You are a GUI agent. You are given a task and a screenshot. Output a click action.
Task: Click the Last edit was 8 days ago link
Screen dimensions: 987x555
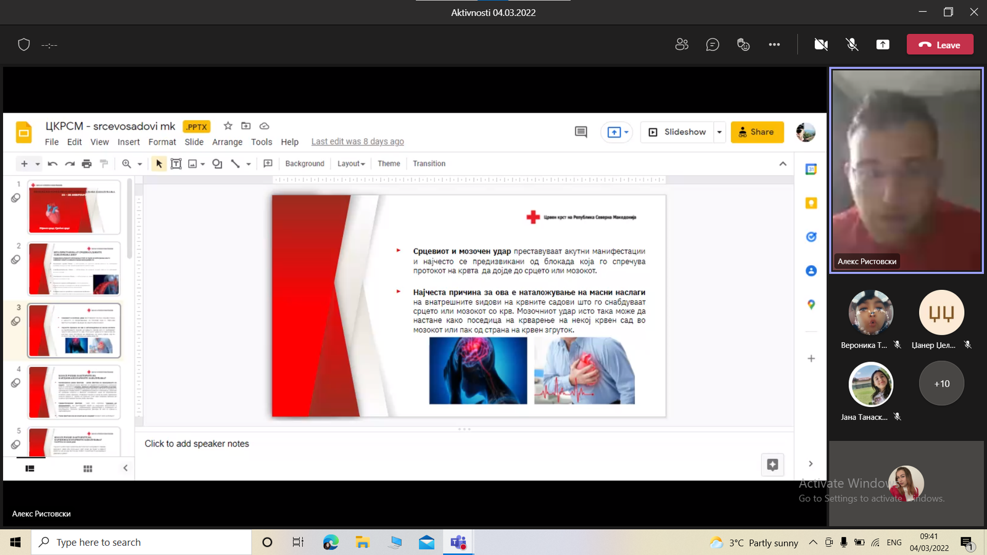(357, 142)
